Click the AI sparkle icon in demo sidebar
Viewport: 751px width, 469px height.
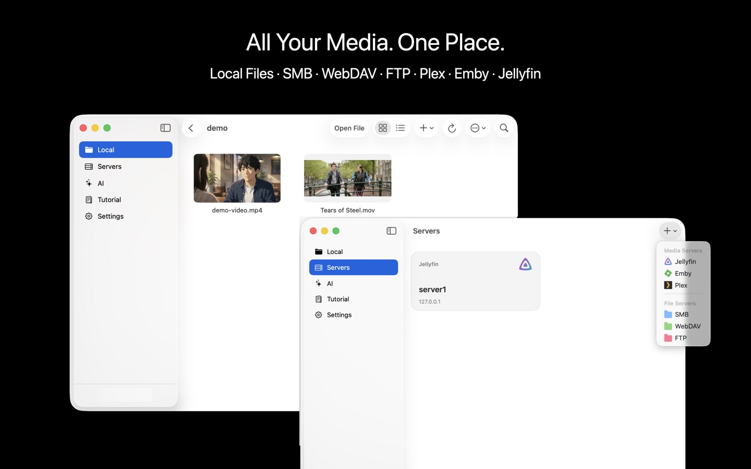pyautogui.click(x=89, y=183)
